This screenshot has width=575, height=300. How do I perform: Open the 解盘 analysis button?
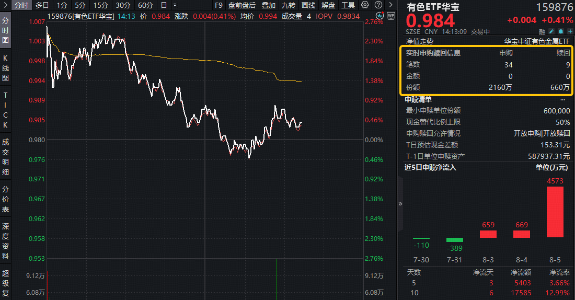328,5
